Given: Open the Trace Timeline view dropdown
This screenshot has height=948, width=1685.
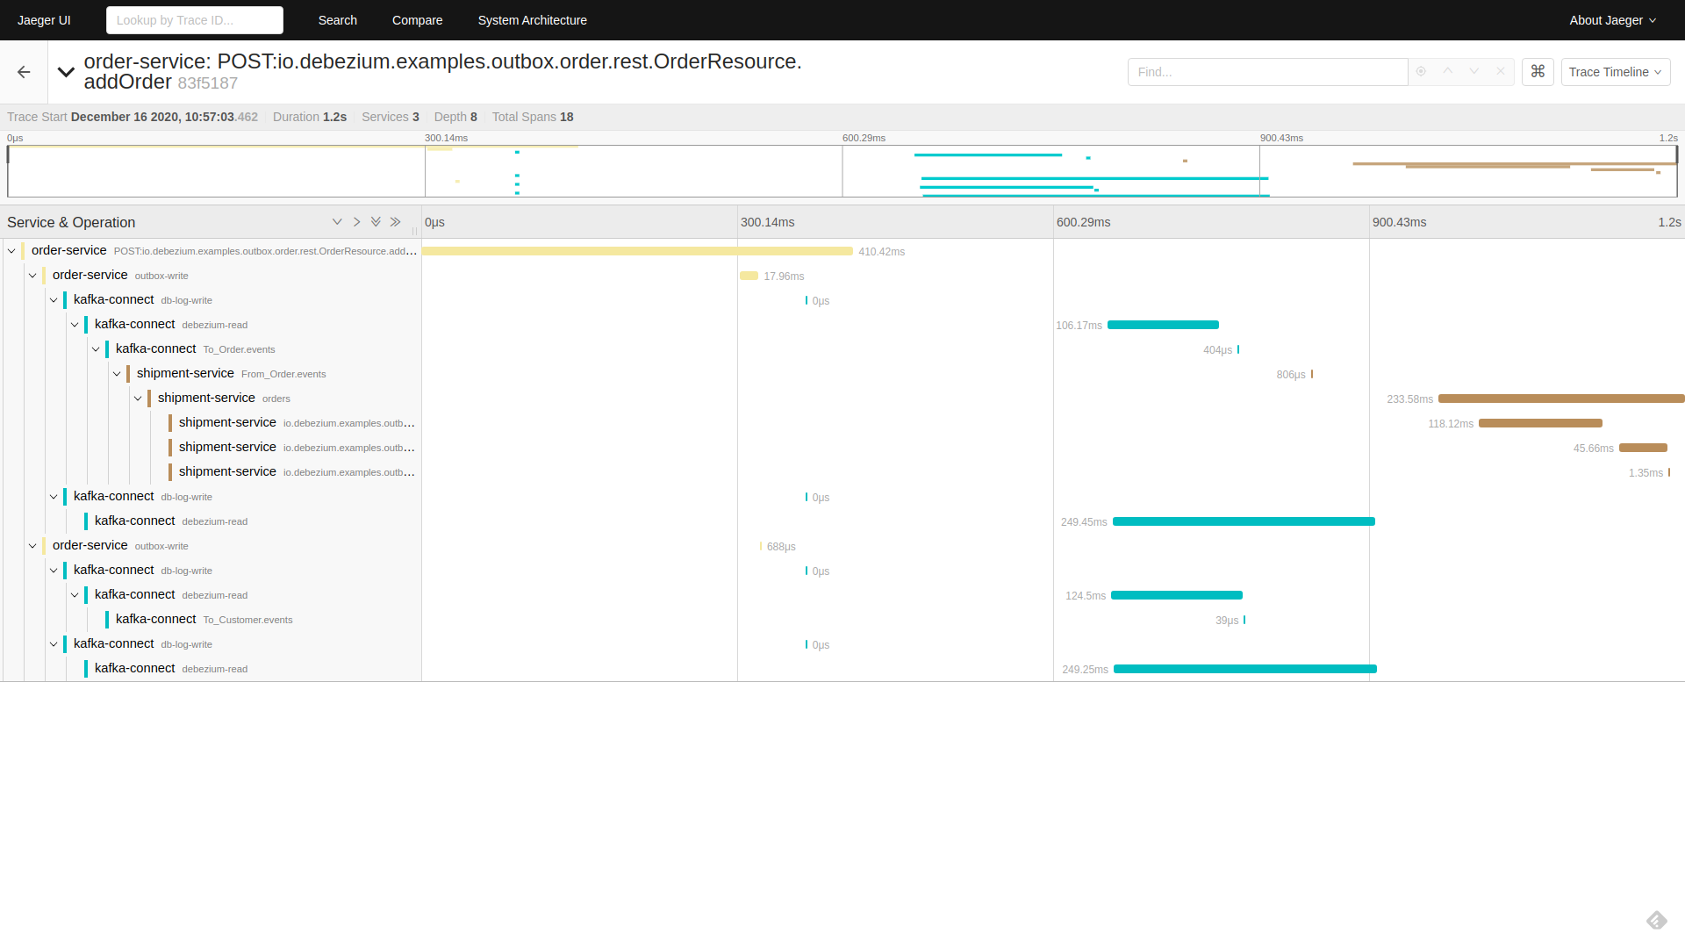Looking at the screenshot, I should [1615, 72].
